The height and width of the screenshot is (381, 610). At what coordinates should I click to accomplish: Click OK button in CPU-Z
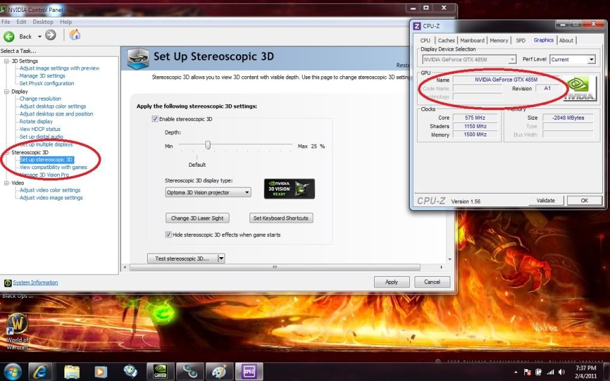point(584,201)
